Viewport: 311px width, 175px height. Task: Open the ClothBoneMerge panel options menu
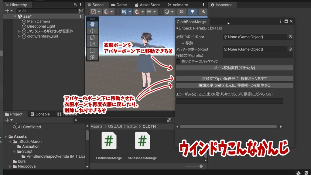280,21
